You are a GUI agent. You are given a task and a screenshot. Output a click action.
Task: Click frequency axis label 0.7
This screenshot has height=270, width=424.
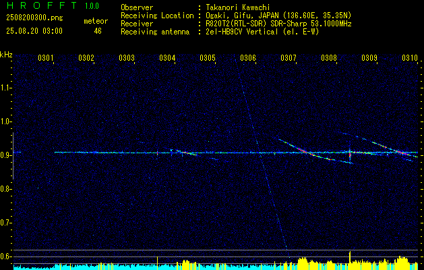coord(5,223)
